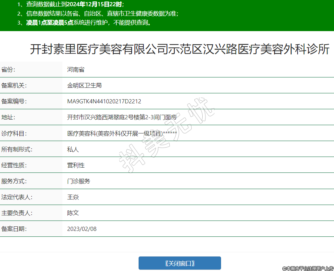Click the address value starting with 开封市汉兴路
Viewport: 334px width, 271px height.
122,117
